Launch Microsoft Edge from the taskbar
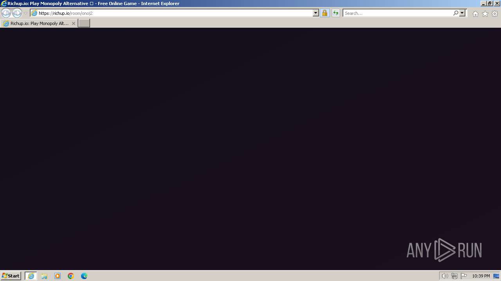The width and height of the screenshot is (501, 281). click(x=84, y=276)
